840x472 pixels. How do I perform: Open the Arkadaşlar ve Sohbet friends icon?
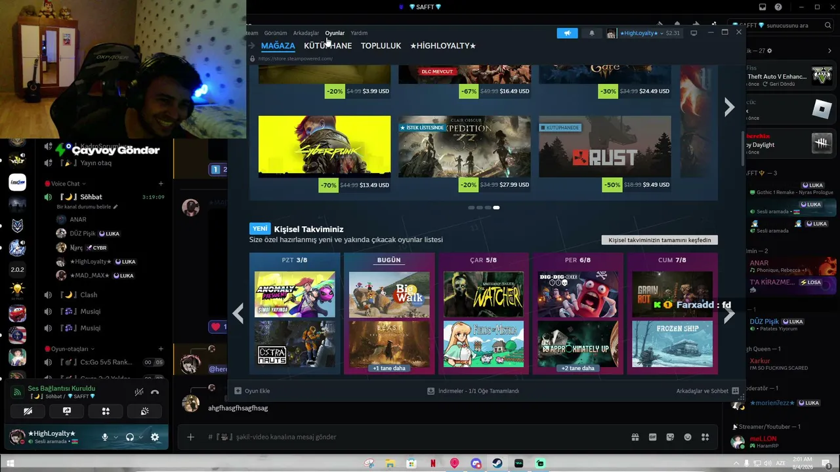click(x=735, y=391)
